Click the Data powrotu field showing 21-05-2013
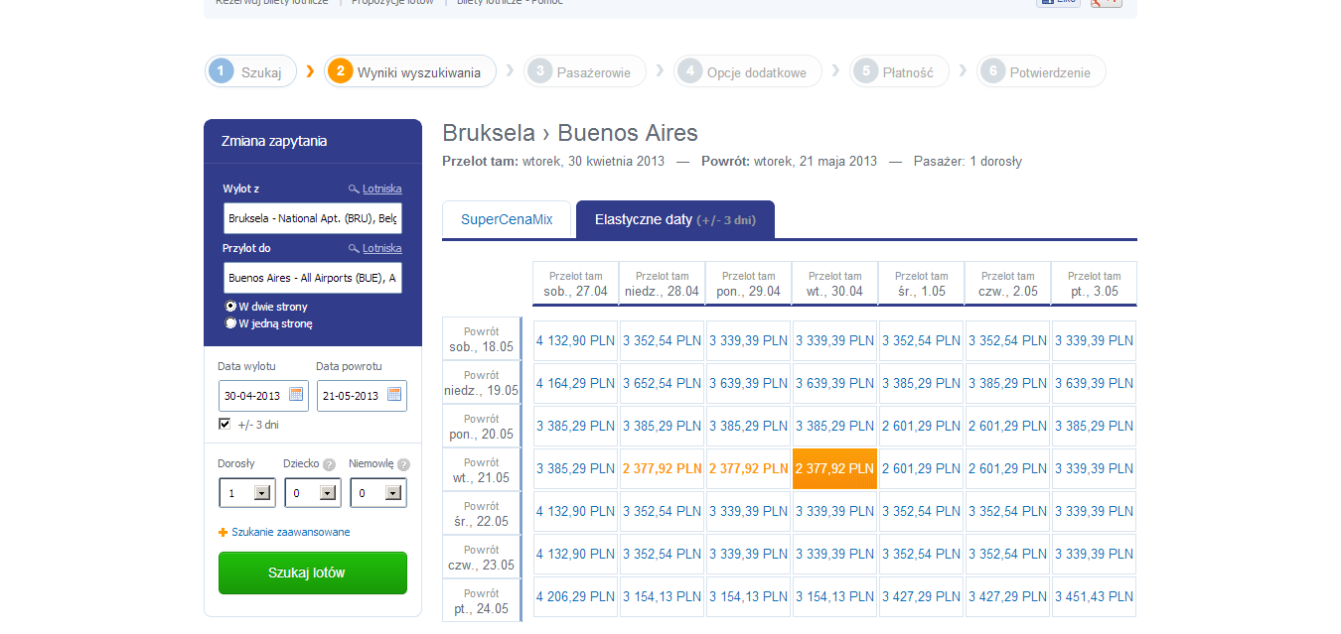 (362, 395)
